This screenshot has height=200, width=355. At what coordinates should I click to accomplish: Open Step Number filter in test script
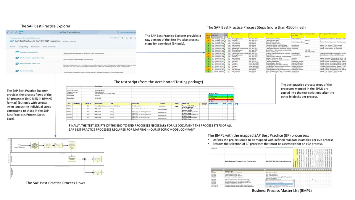coord(80,104)
